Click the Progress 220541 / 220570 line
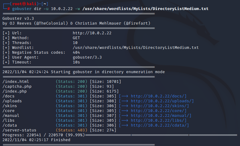Image resolution: width=240 pixels, height=146 pixels. coord(44,135)
